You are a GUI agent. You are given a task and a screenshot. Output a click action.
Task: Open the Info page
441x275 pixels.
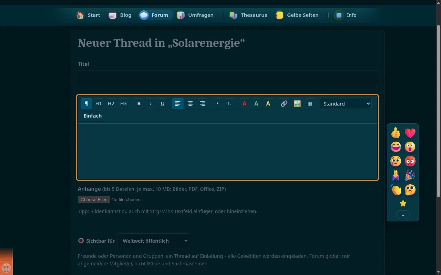tap(346, 15)
